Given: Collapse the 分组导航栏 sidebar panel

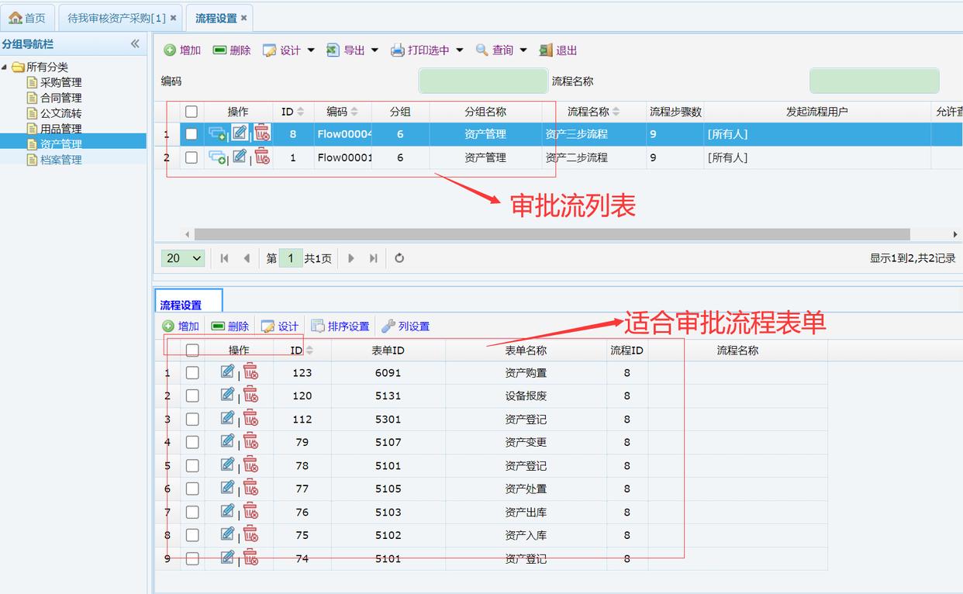Looking at the screenshot, I should (135, 44).
